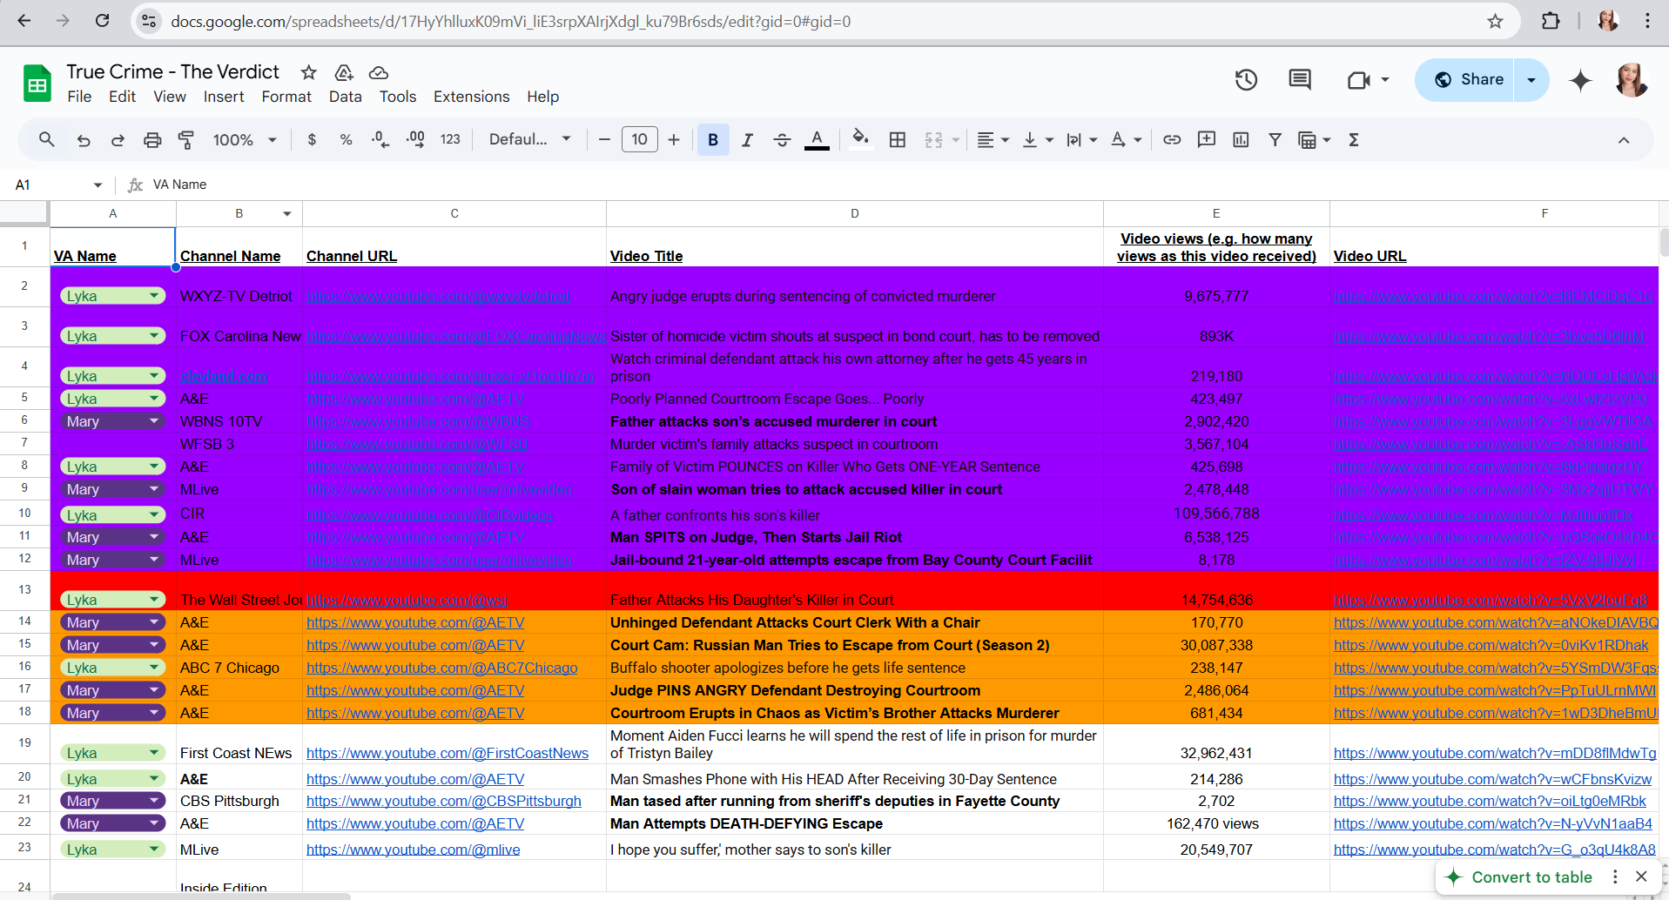Open column B header dropdown arrow

tap(286, 213)
